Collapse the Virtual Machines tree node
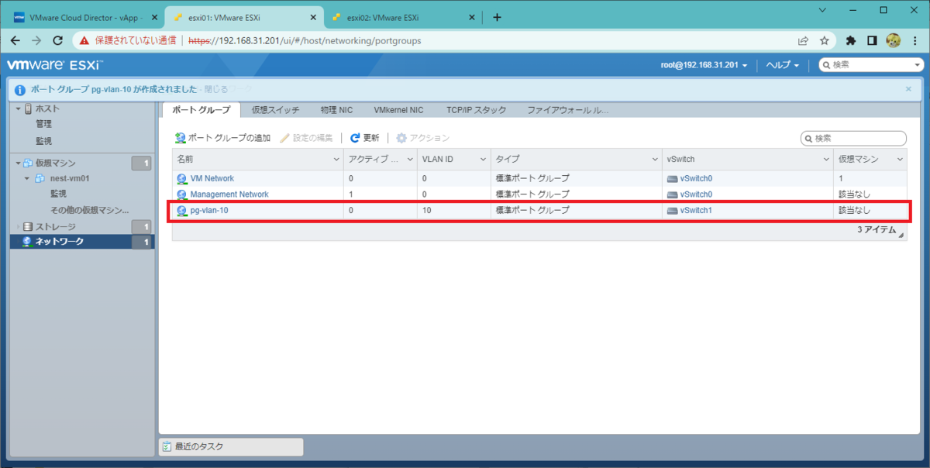 [x=18, y=163]
